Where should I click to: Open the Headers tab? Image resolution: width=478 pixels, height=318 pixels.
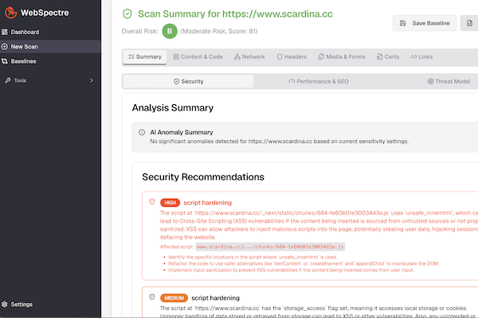click(x=292, y=57)
